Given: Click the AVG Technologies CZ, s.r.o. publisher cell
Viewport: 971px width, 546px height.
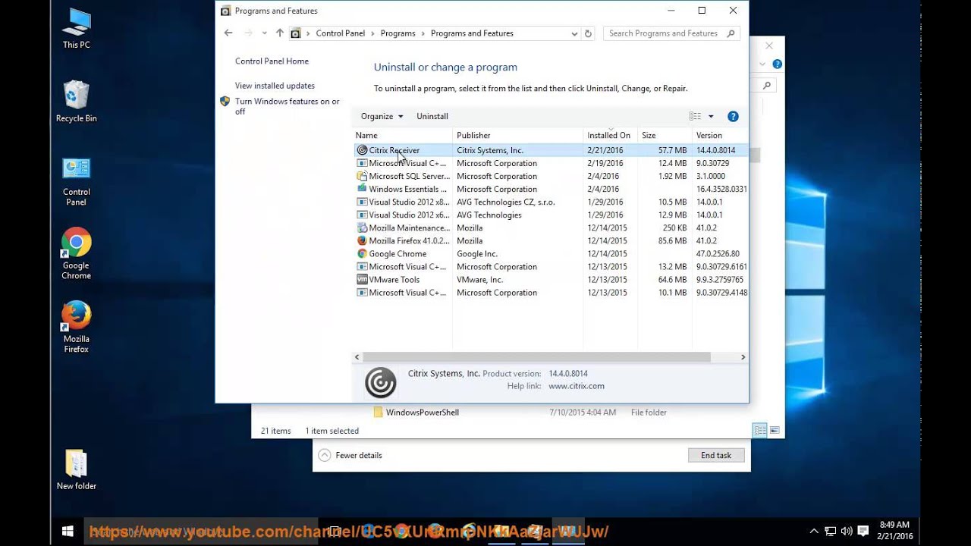Looking at the screenshot, I should [x=506, y=202].
